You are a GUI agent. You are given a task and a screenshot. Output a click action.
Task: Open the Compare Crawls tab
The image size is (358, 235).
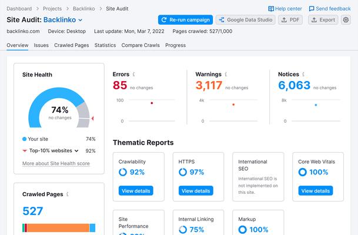point(140,45)
